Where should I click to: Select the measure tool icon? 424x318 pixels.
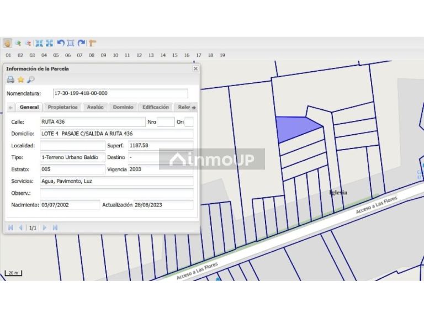[x=92, y=43]
